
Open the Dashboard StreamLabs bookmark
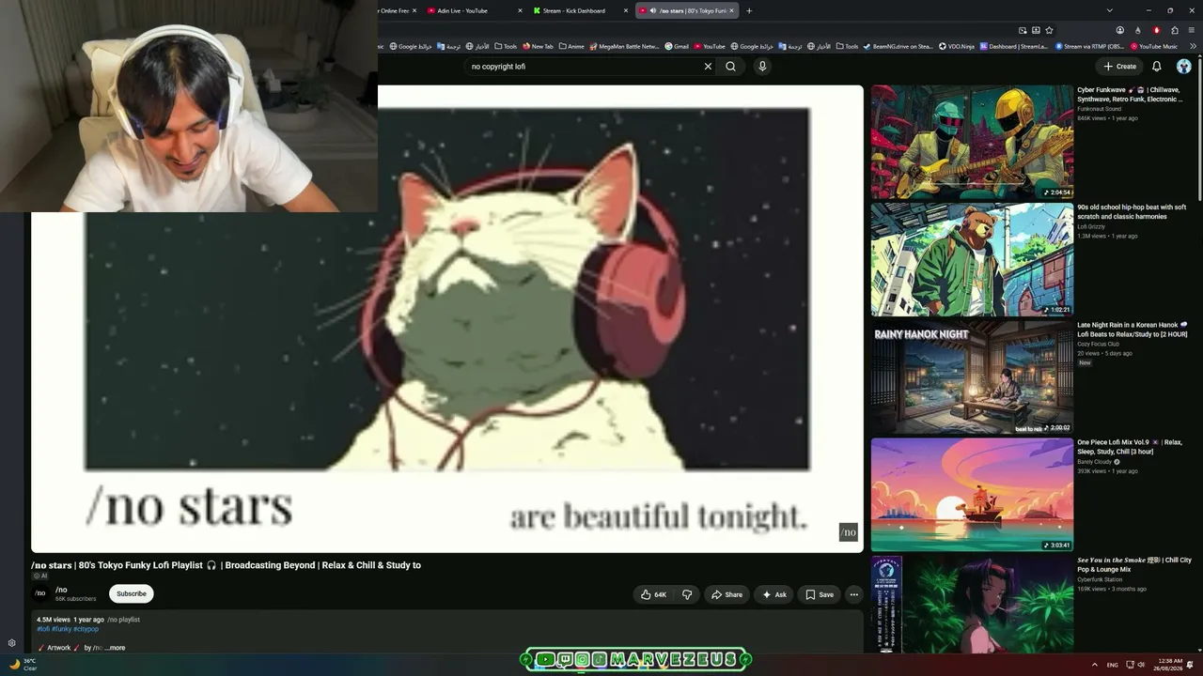[1014, 46]
